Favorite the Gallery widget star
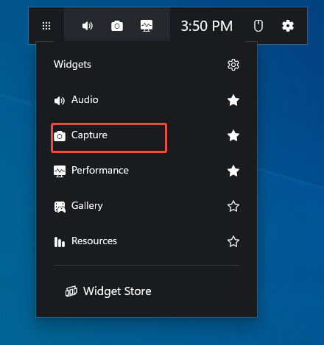The height and width of the screenshot is (345, 324). 233,206
